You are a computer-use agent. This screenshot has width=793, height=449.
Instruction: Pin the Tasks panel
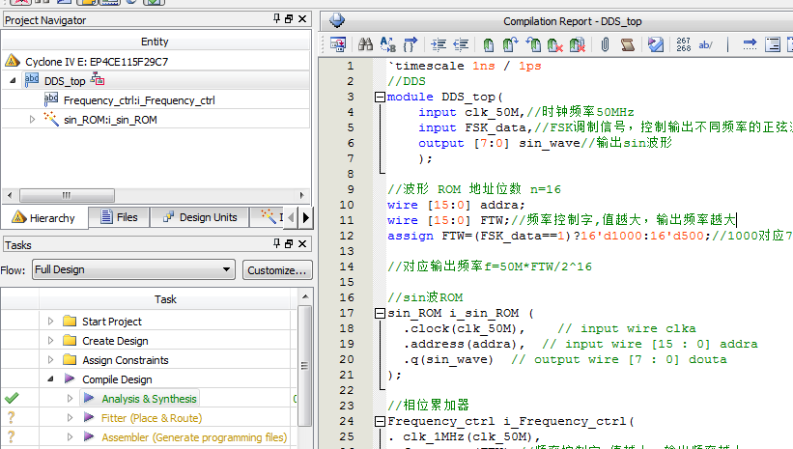(x=276, y=243)
